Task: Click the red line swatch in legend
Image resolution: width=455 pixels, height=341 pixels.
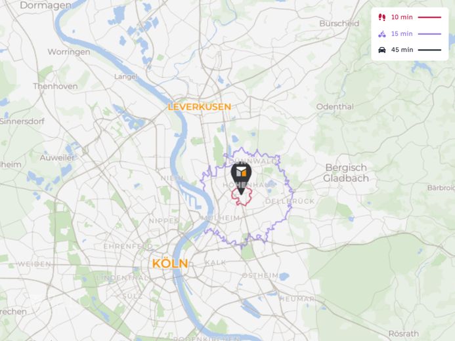Action: 429,18
